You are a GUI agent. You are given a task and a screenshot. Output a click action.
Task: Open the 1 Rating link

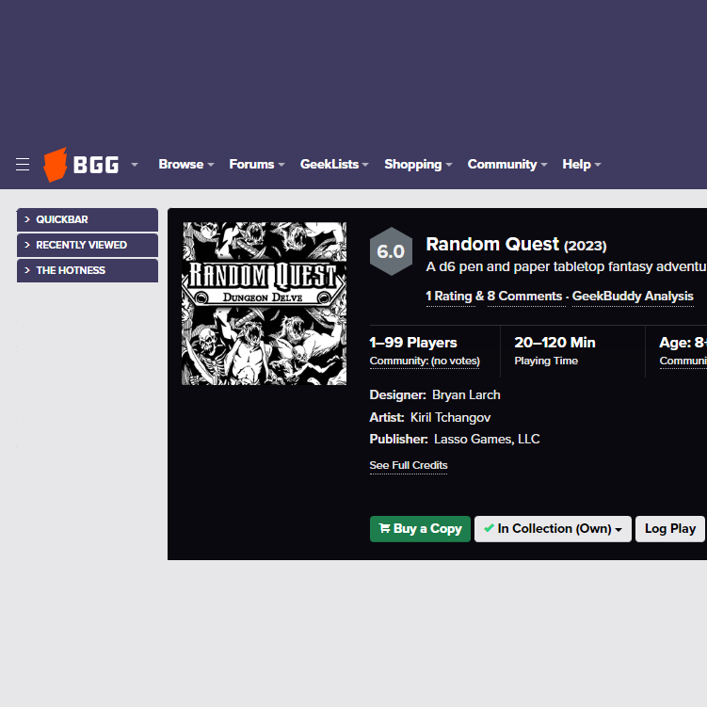point(450,297)
